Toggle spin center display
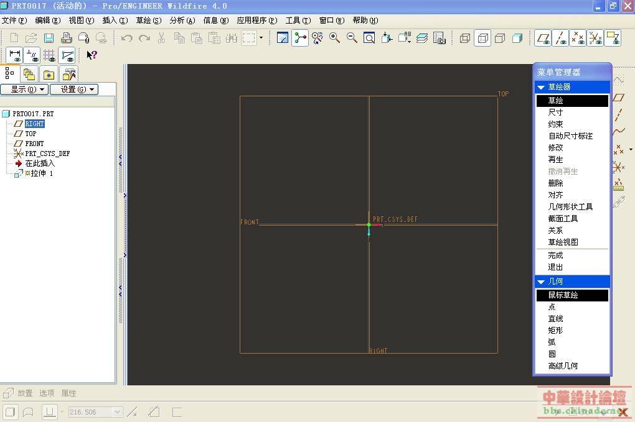 299,38
